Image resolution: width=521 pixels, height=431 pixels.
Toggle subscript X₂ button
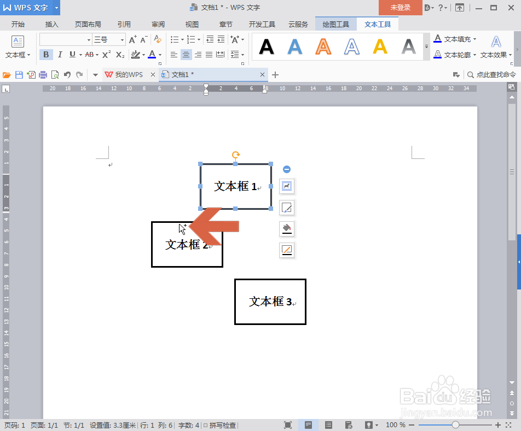[120, 55]
